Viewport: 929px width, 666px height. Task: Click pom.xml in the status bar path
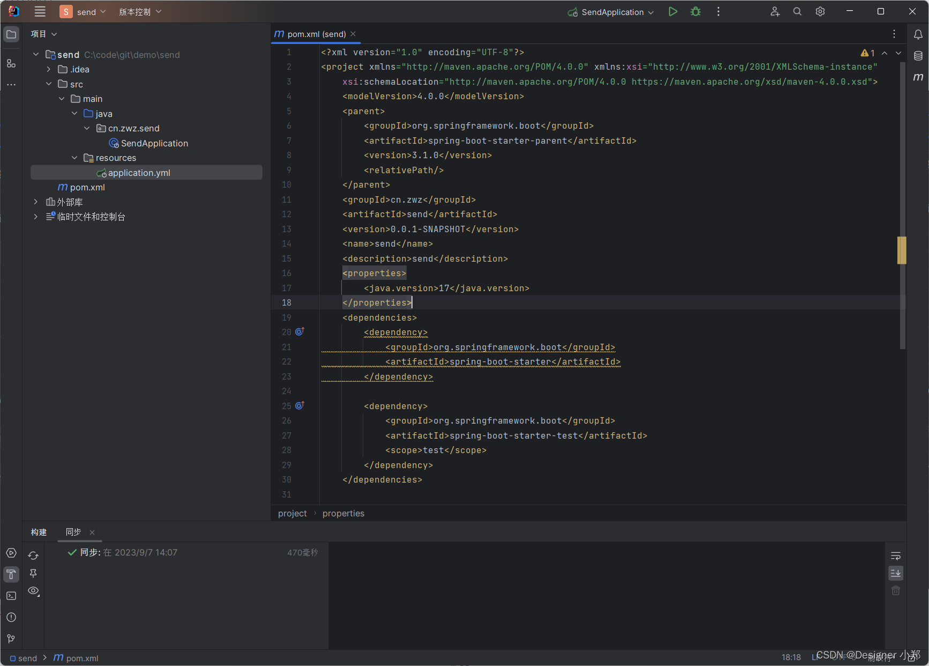click(76, 658)
